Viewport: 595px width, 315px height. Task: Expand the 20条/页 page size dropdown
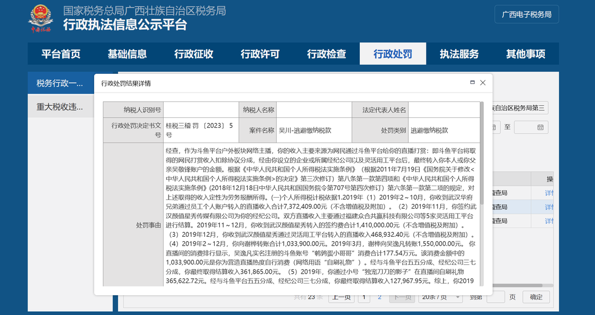click(440, 297)
